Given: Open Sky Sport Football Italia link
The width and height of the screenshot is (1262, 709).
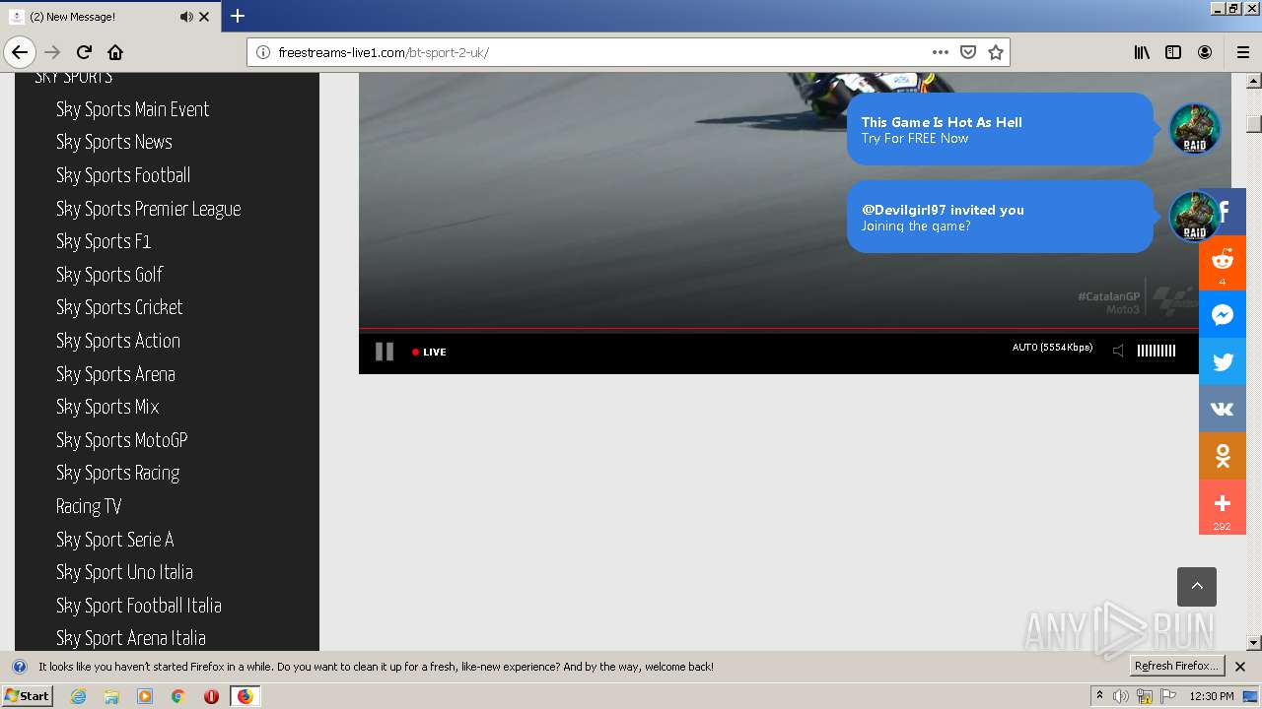Looking at the screenshot, I should pyautogui.click(x=138, y=606).
